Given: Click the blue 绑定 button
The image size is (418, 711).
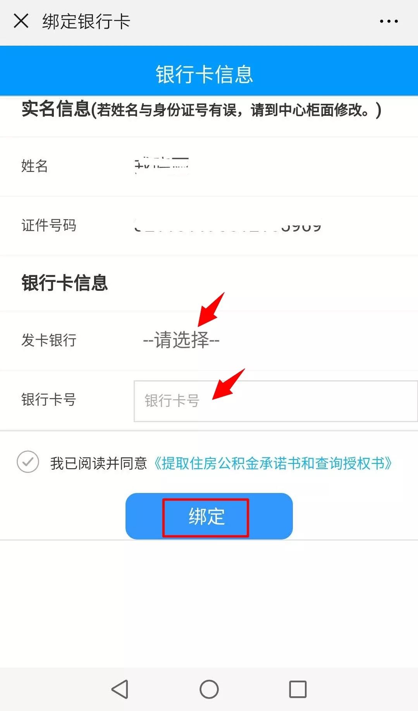Looking at the screenshot, I should tap(209, 516).
